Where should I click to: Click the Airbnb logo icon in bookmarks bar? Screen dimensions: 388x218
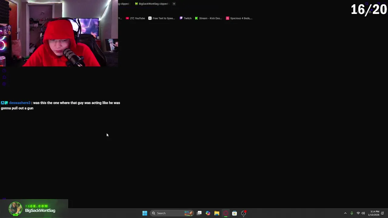coord(227,18)
